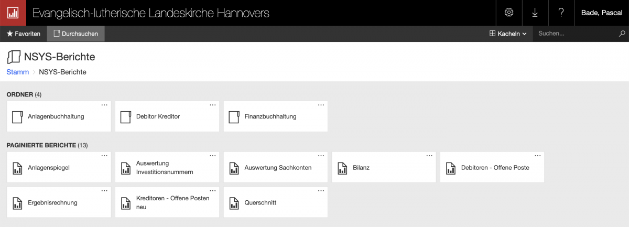This screenshot has width=629, height=227.
Task: Click into the Suchen search field
Action: (x=574, y=34)
